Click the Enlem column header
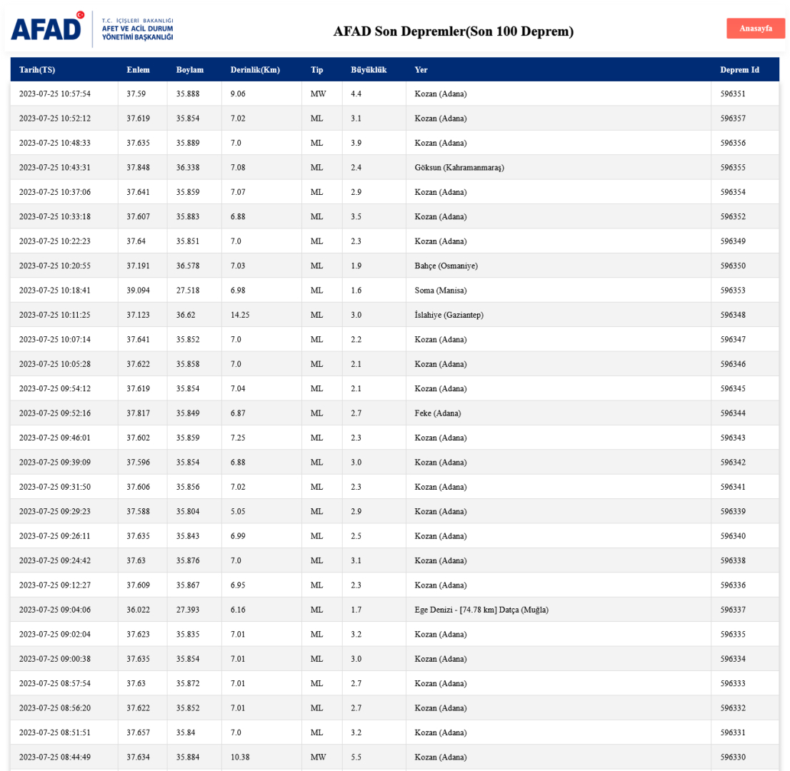Viewport: 790px width, 771px height. pyautogui.click(x=138, y=70)
